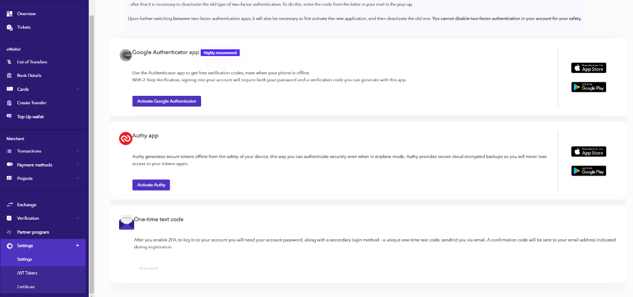Expand the Payment methods chevron
Image resolution: width=633 pixels, height=297 pixels.
(x=78, y=165)
